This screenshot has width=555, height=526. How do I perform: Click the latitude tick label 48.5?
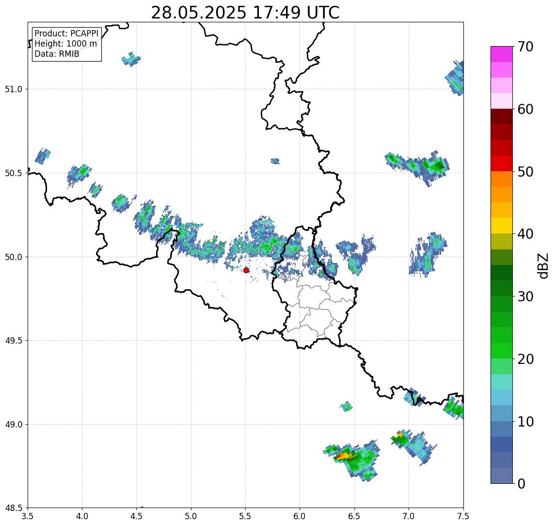pyautogui.click(x=14, y=508)
